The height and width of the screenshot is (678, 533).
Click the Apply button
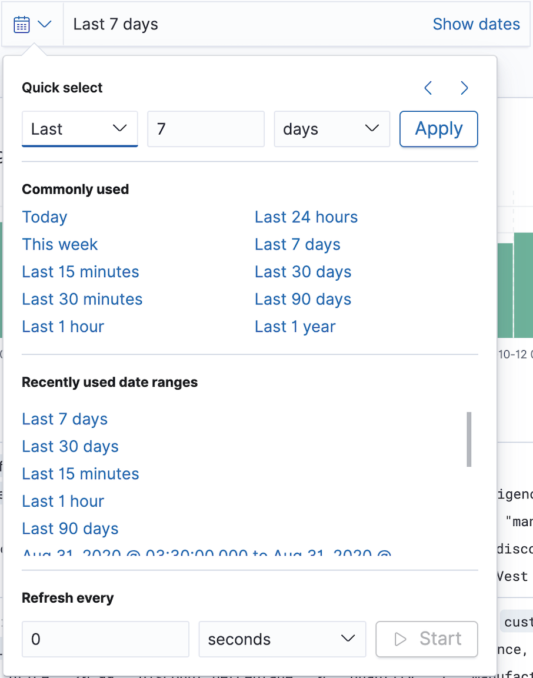pyautogui.click(x=438, y=129)
